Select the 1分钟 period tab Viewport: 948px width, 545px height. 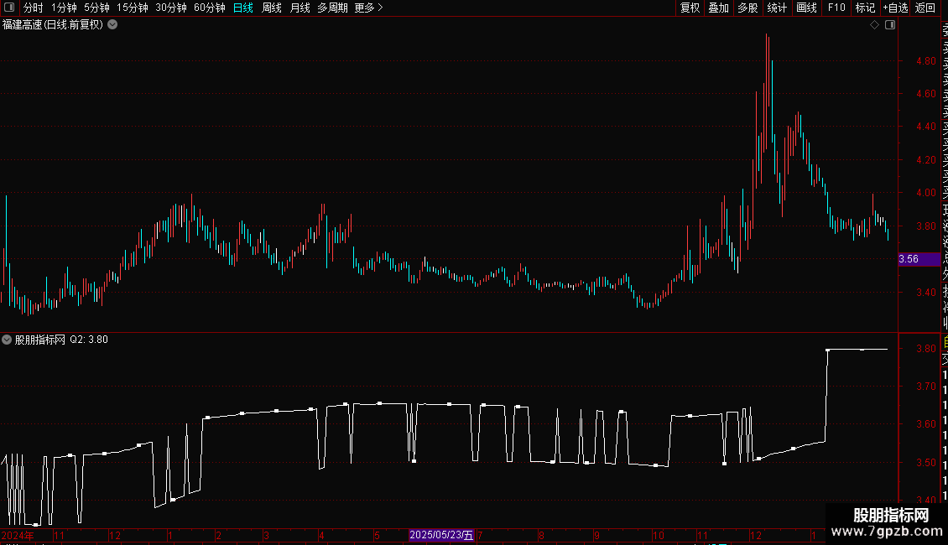[64, 8]
